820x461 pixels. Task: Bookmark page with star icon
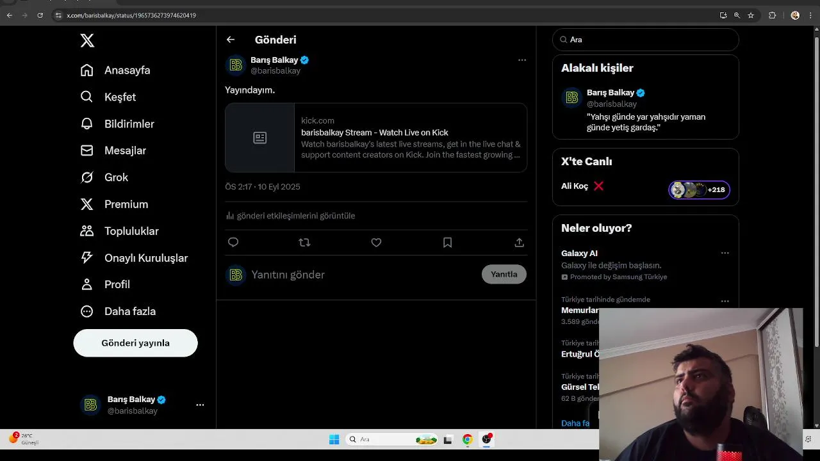tap(751, 15)
